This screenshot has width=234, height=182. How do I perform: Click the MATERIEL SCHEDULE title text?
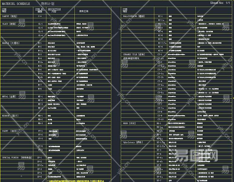(x=16, y=4)
